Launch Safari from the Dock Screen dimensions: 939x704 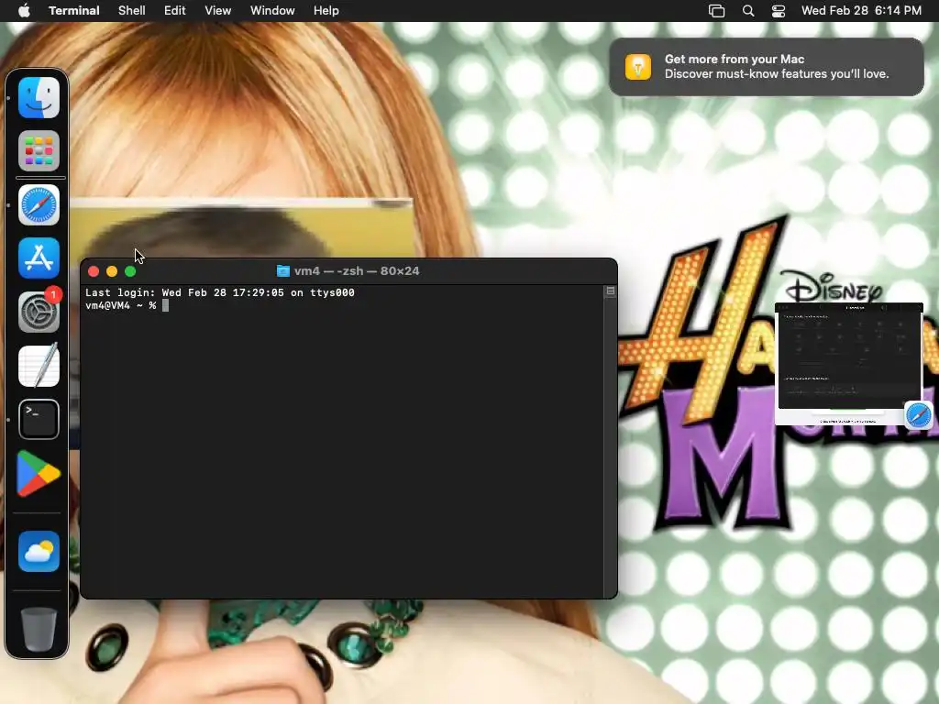39,204
